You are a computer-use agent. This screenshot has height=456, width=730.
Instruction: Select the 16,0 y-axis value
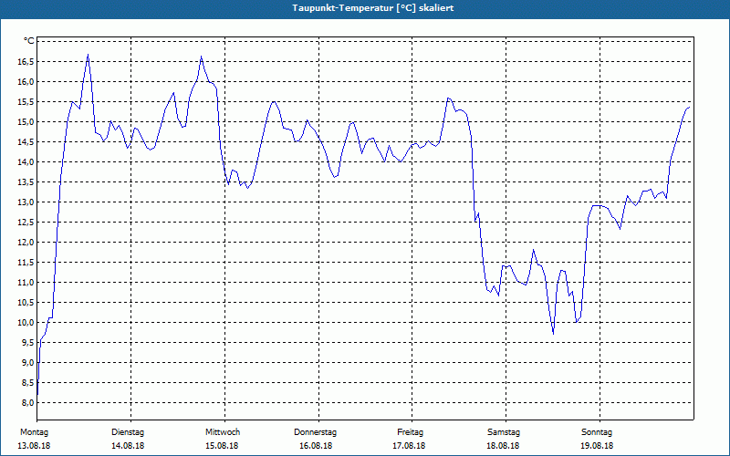click(x=26, y=82)
